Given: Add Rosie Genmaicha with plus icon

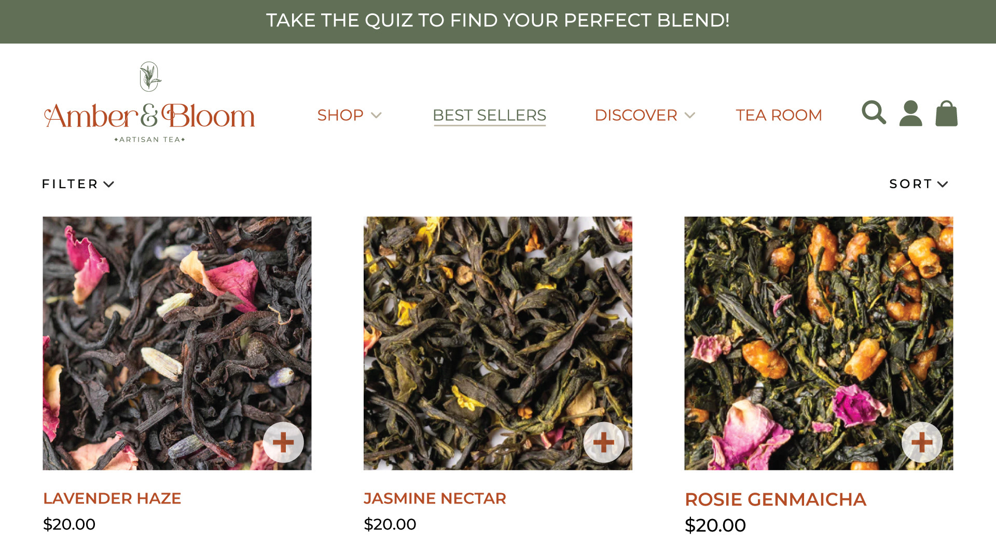Looking at the screenshot, I should (x=922, y=442).
